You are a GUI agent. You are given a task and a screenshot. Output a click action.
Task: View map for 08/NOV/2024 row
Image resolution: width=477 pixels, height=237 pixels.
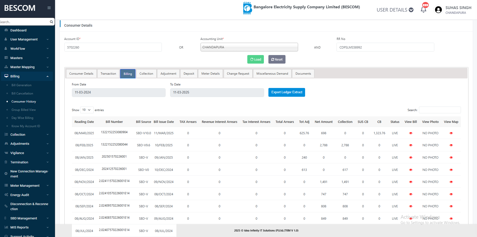click(x=451, y=182)
